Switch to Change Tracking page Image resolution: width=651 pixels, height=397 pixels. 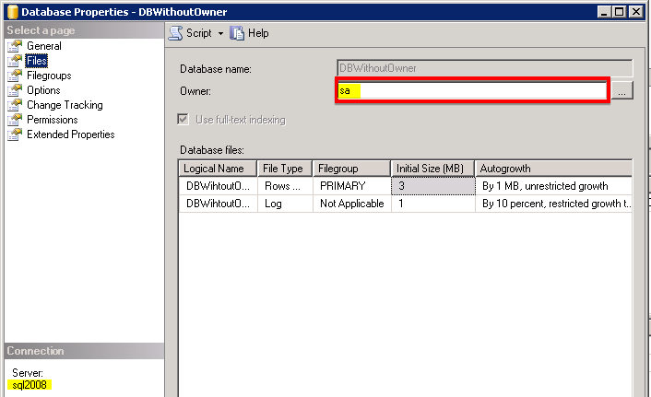coord(65,105)
